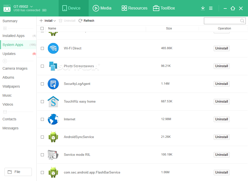Click into the search input field
Image resolution: width=248 pixels, height=181 pixels.
point(225,21)
